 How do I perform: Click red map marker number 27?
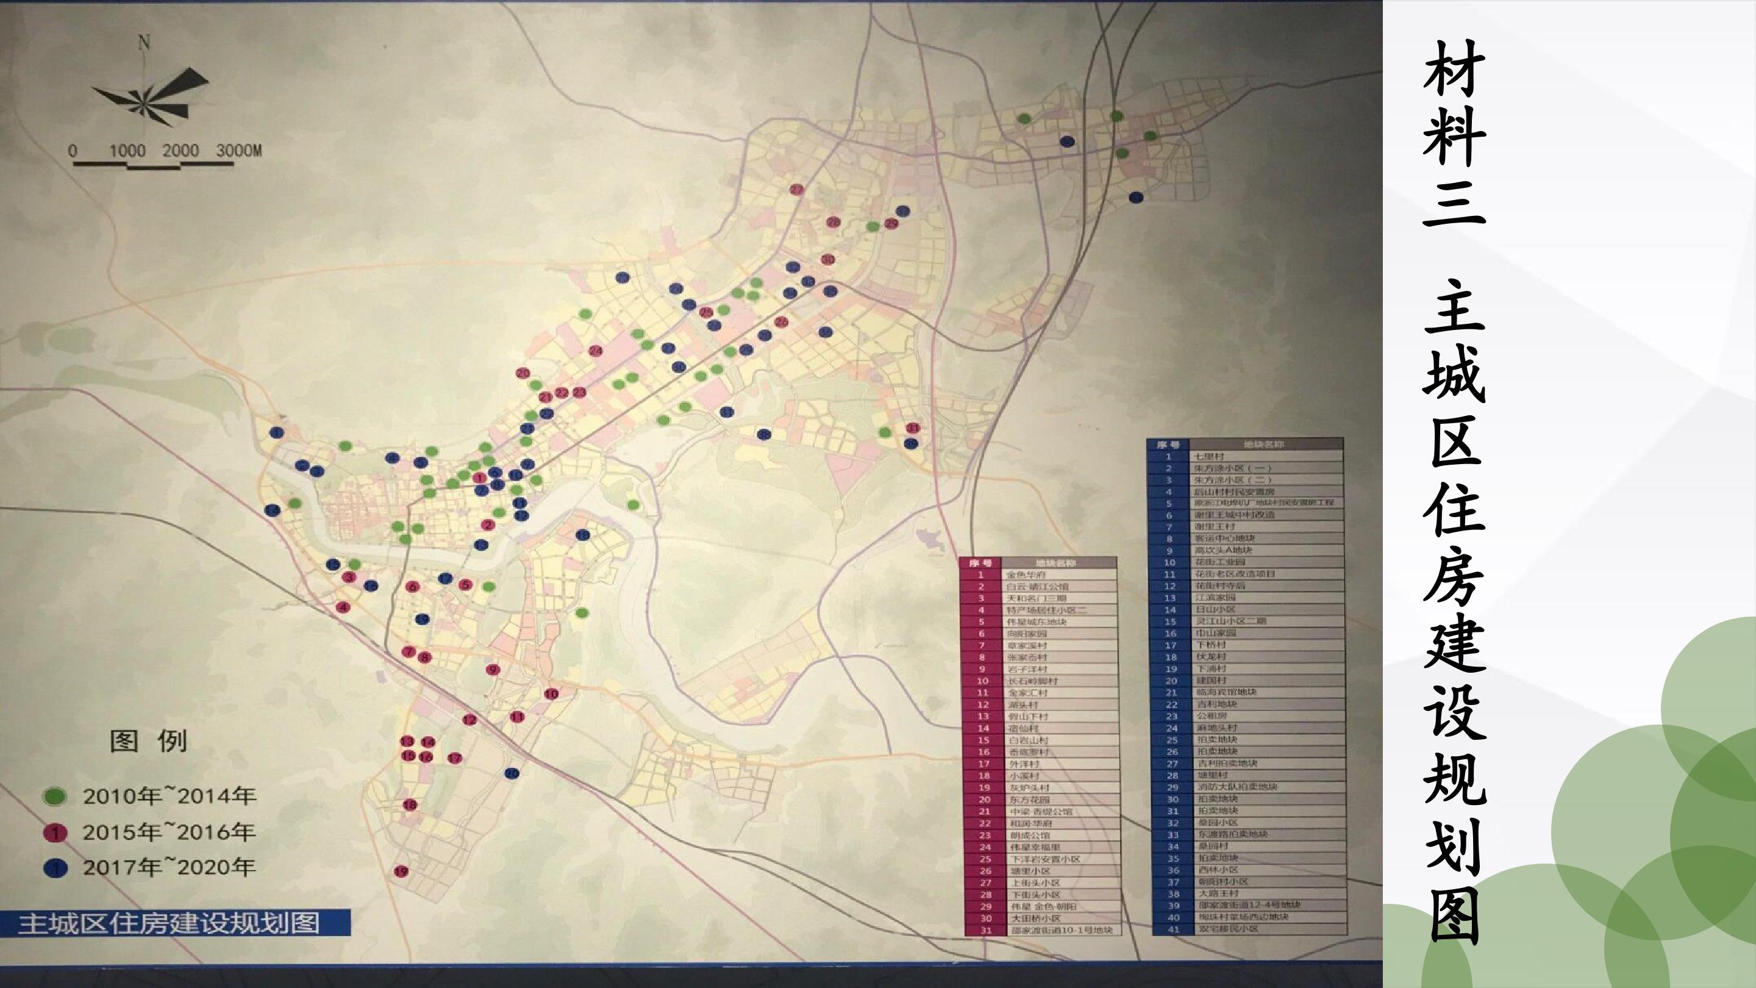[x=797, y=190]
